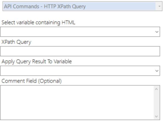Click the comment box scroll-up arrow

tap(156, 89)
